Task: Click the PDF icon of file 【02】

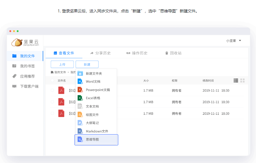Action: [x=61, y=102]
